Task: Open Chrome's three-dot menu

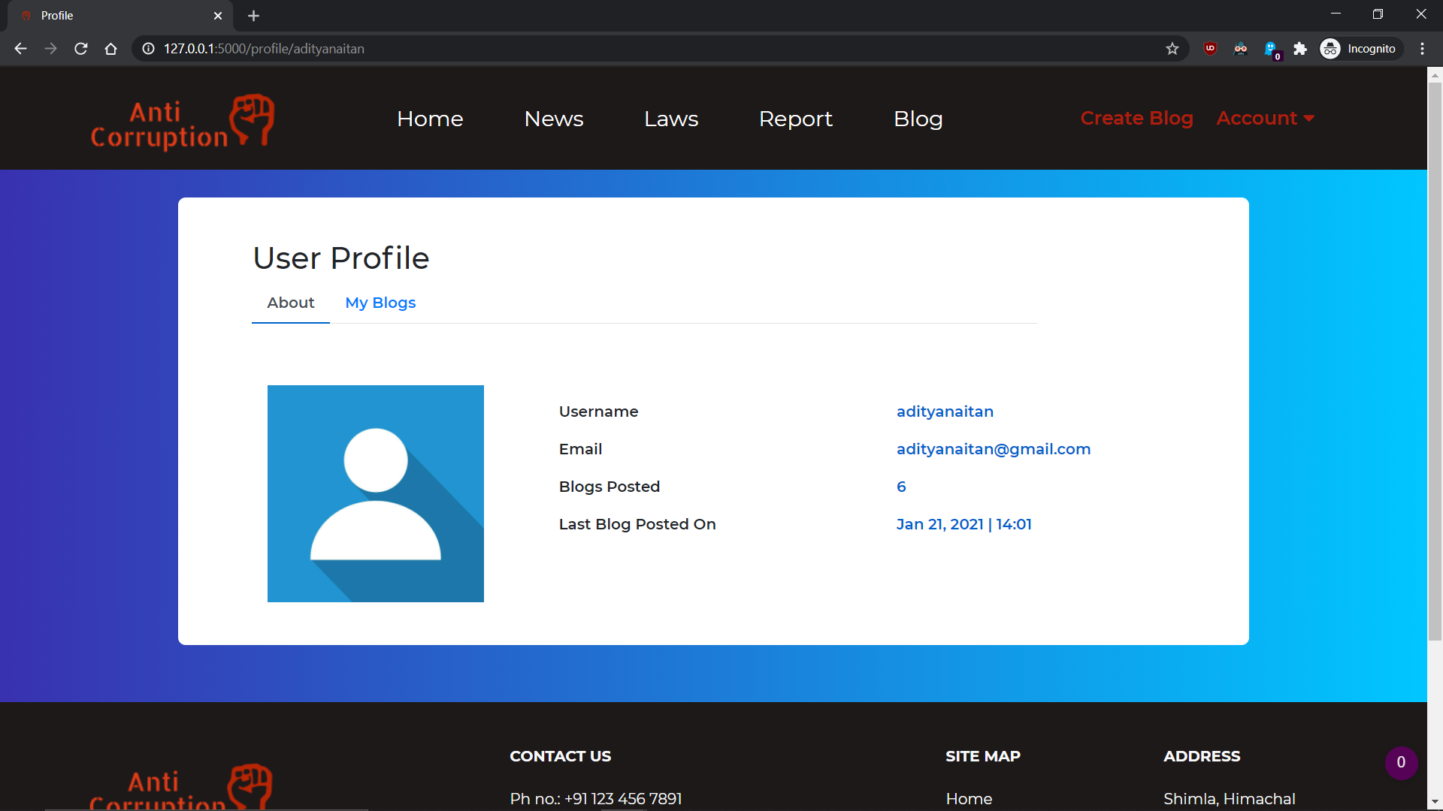Action: coord(1422,49)
